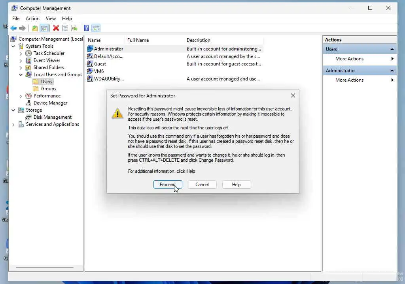The width and height of the screenshot is (405, 284).
Task: Click the Event Viewer icon
Action: click(28, 60)
